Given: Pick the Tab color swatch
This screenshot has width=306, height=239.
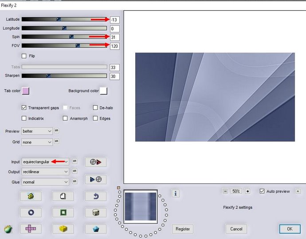Looking at the screenshot, I should point(26,91).
